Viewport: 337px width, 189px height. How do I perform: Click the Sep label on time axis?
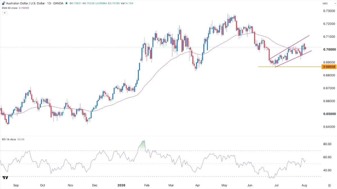coord(16,185)
